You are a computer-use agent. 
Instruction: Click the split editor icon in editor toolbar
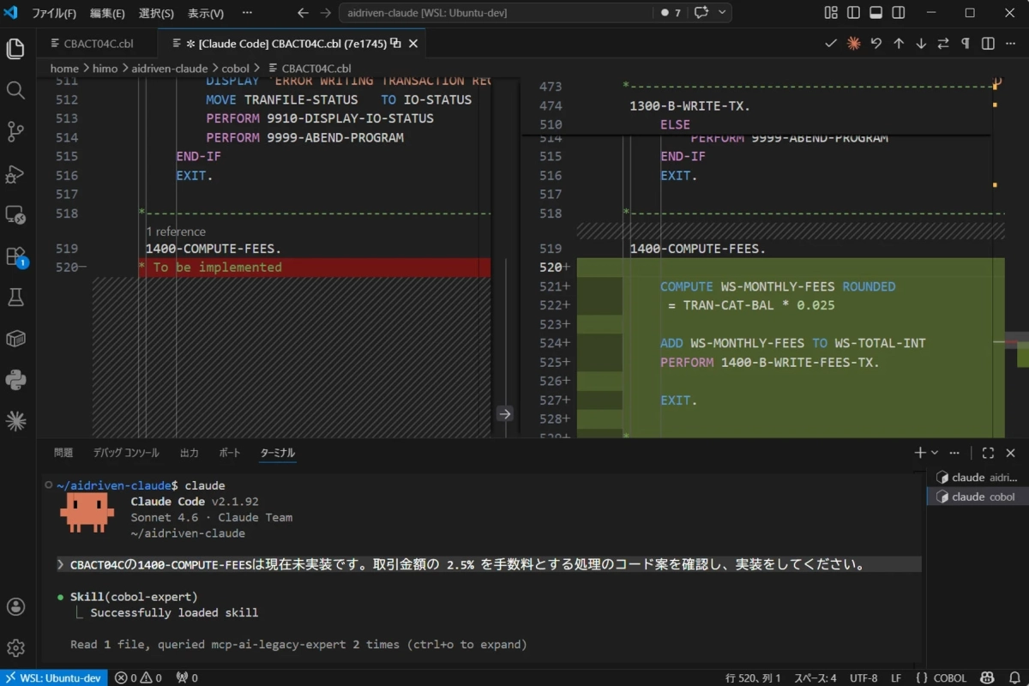[x=988, y=43]
